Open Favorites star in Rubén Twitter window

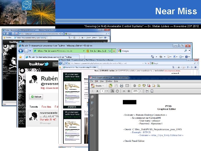coord(20,57)
